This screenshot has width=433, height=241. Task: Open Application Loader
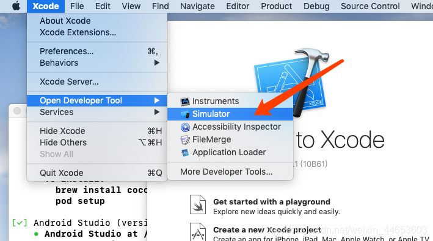[x=230, y=152]
